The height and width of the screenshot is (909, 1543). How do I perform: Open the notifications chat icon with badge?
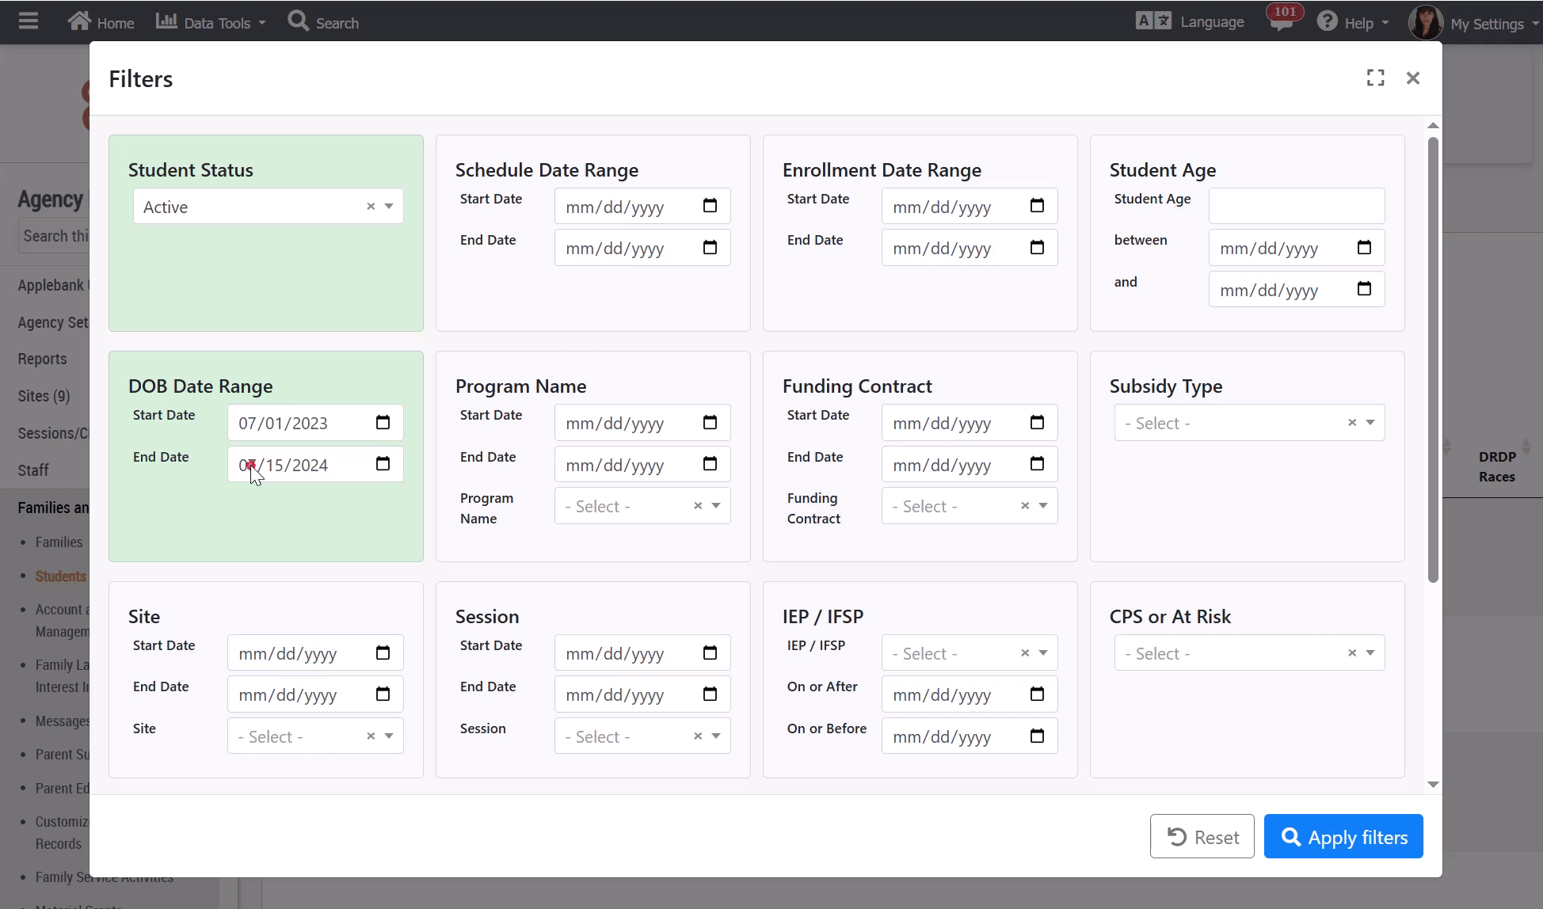(x=1281, y=22)
